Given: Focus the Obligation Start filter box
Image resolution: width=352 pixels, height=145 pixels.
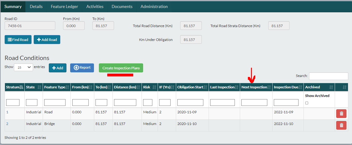Looking at the screenshot, I should tap(190, 103).
